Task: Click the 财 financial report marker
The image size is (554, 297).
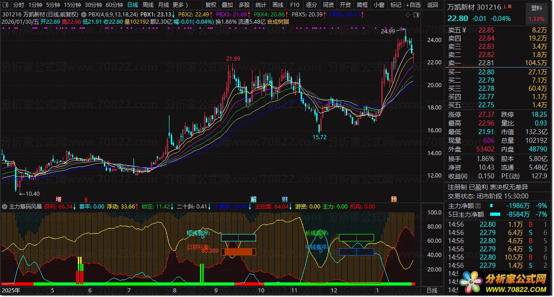Action: click(x=285, y=199)
